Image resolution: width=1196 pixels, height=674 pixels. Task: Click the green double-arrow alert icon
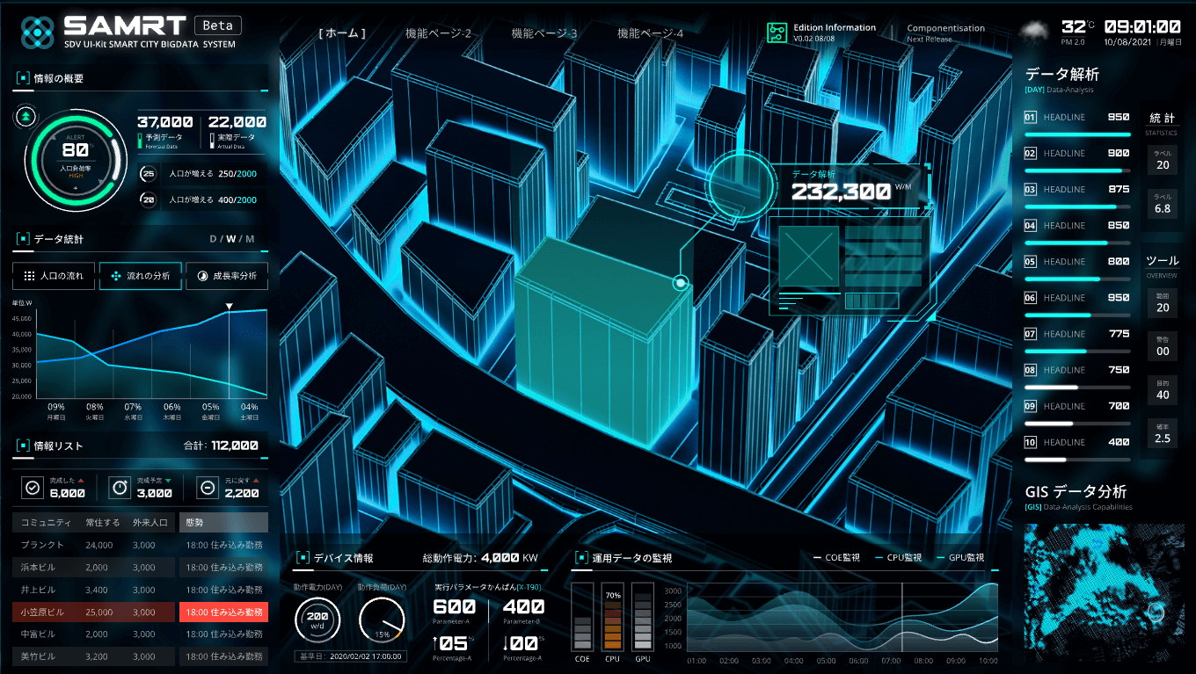click(x=26, y=115)
